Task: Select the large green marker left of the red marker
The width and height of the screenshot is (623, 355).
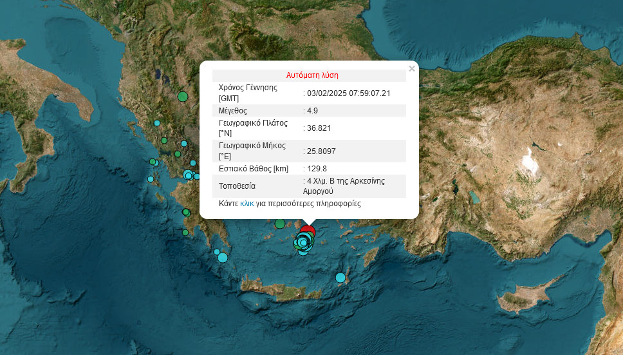Action: pos(280,224)
